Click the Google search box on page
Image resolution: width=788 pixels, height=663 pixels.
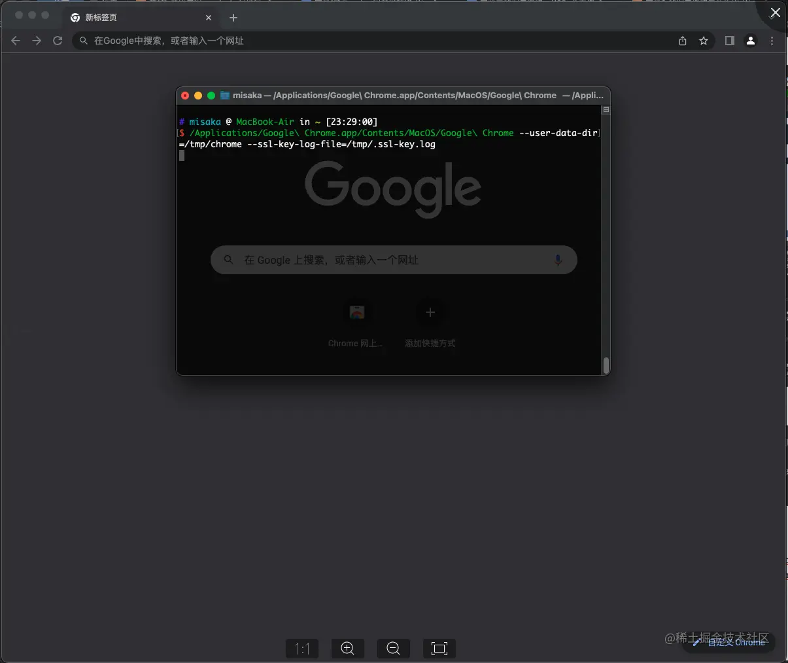click(x=394, y=260)
